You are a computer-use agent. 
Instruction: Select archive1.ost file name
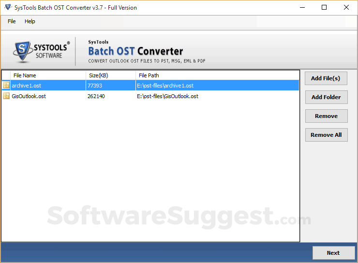[27, 86]
